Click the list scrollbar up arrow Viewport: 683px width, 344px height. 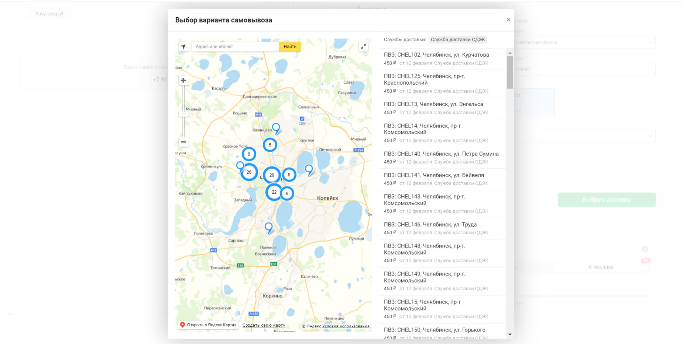point(510,53)
